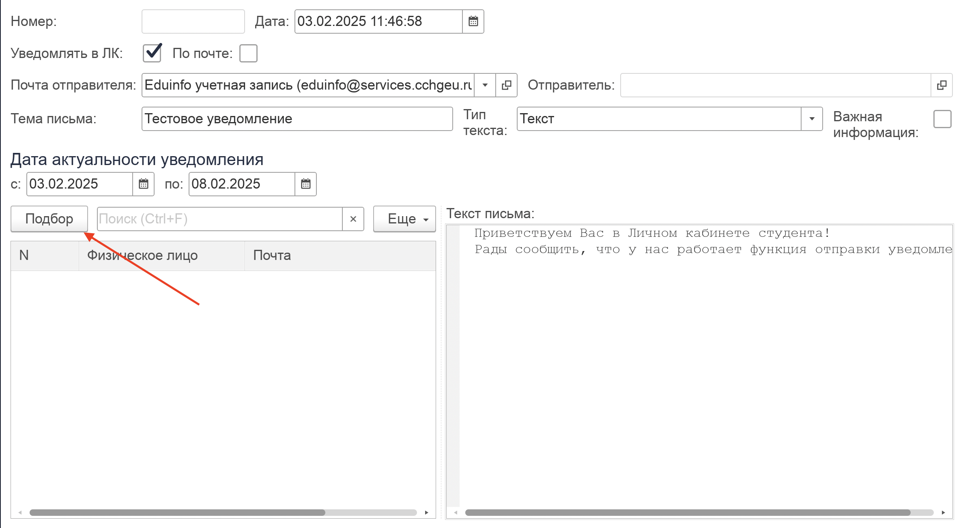
Task: Tick Важная информация checkbox
Action: (942, 119)
